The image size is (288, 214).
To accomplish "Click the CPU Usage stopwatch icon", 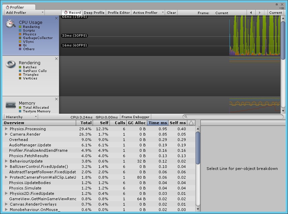I will click(10, 24).
